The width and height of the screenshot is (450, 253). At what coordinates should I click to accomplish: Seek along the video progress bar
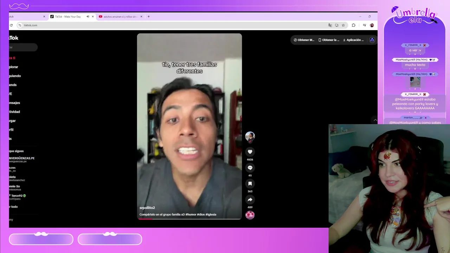click(x=189, y=219)
